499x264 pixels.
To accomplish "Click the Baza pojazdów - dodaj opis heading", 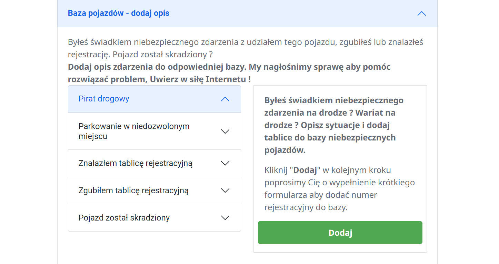I will click(x=119, y=13).
